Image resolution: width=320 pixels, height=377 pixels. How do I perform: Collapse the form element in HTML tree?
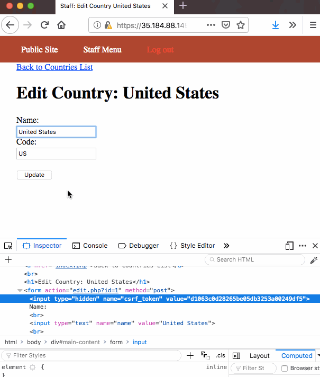click(20, 291)
